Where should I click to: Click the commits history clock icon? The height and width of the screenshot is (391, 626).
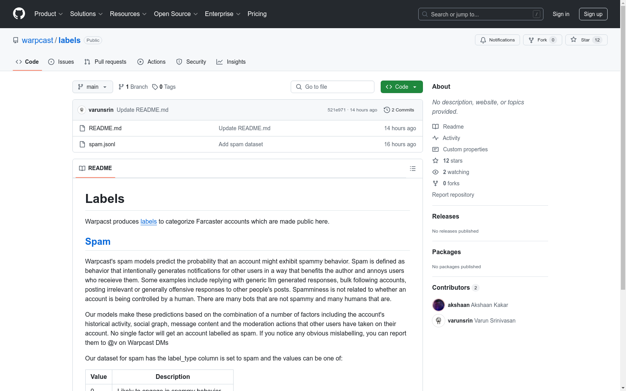tap(387, 110)
